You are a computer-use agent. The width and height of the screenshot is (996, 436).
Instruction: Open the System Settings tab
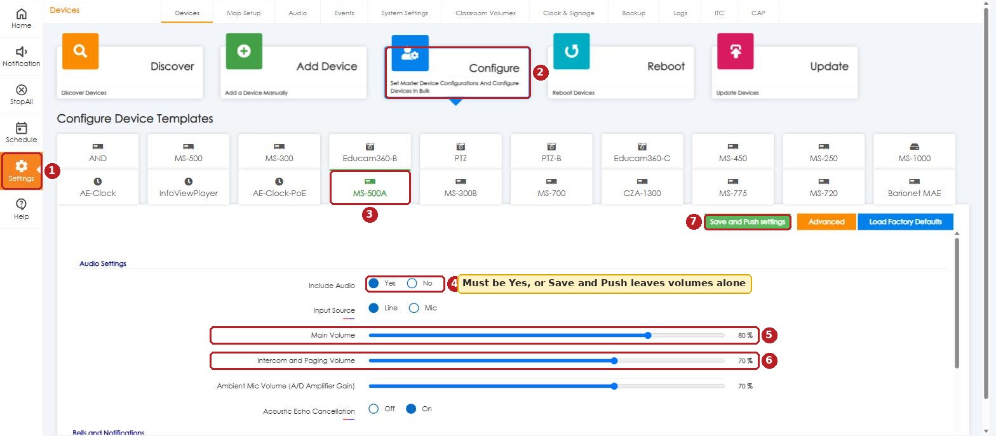click(405, 13)
